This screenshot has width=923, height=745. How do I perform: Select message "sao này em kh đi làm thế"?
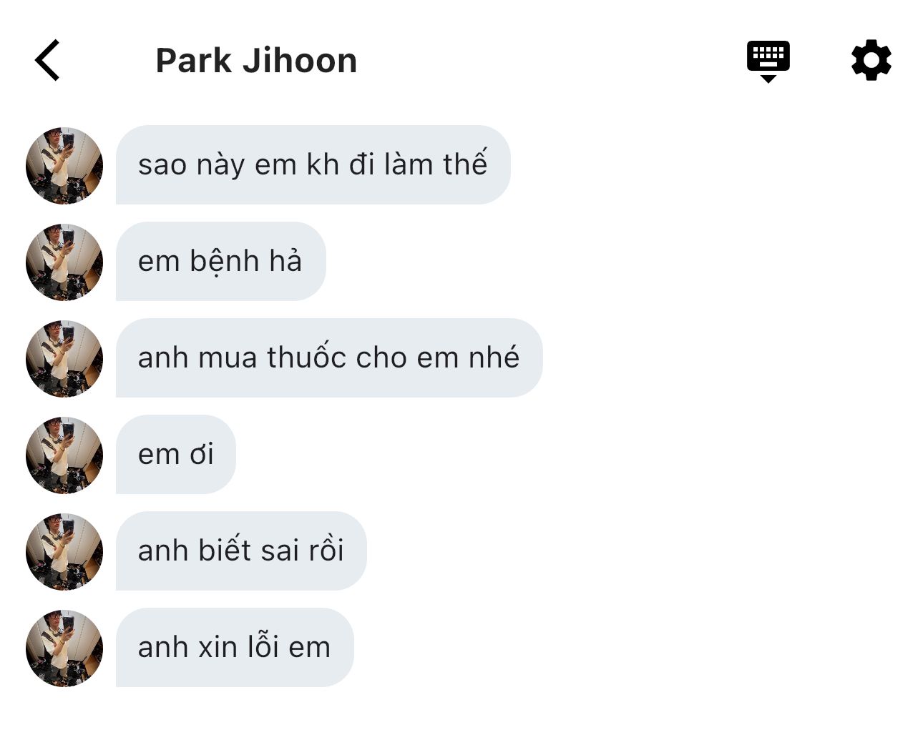[313, 165]
